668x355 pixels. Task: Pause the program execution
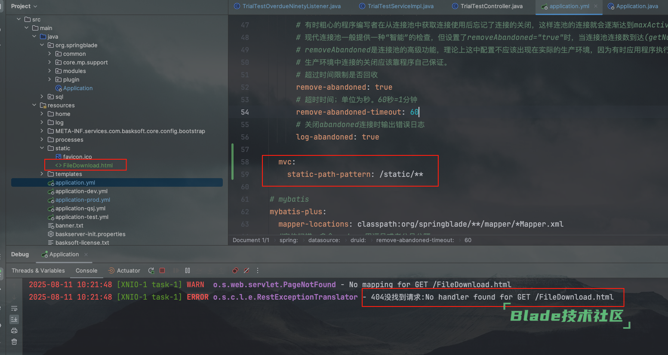(188, 270)
